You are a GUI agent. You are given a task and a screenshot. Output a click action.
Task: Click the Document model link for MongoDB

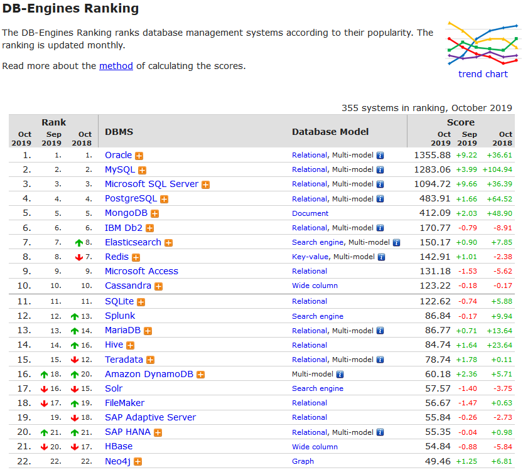[x=310, y=213]
